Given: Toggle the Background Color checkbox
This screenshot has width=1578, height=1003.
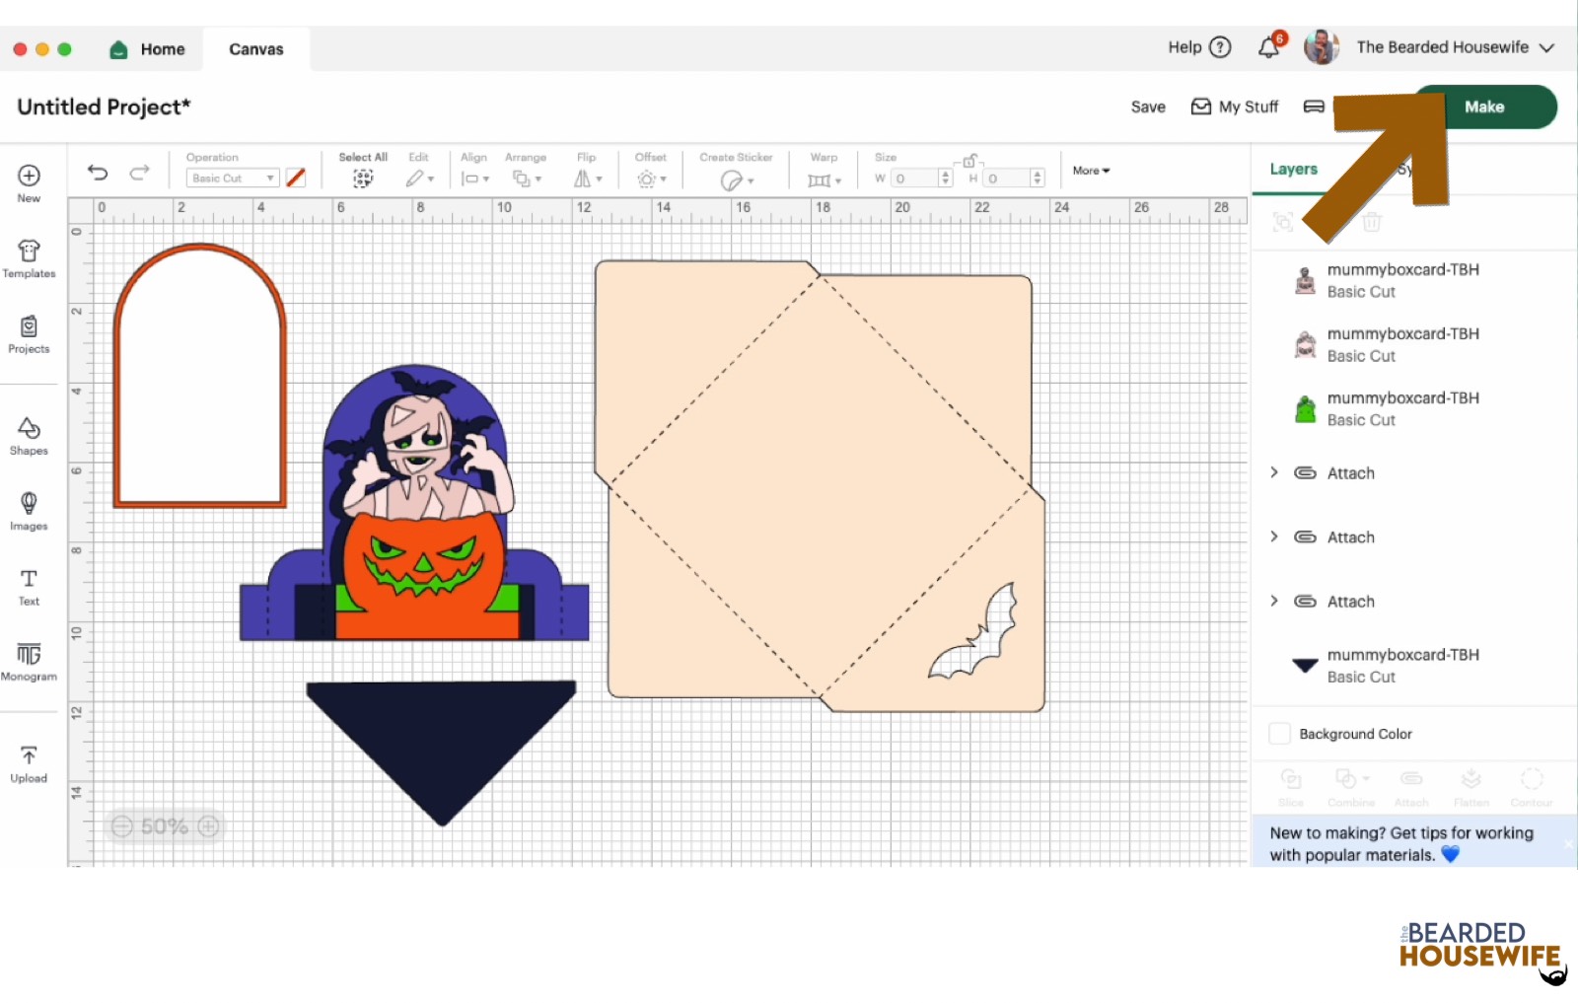Looking at the screenshot, I should 1279,734.
